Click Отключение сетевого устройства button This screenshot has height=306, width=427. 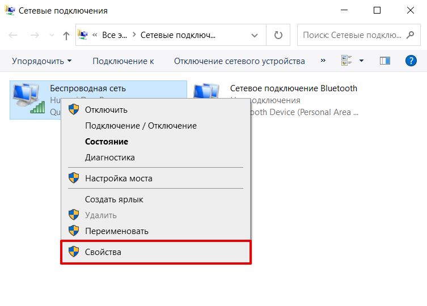(x=239, y=61)
